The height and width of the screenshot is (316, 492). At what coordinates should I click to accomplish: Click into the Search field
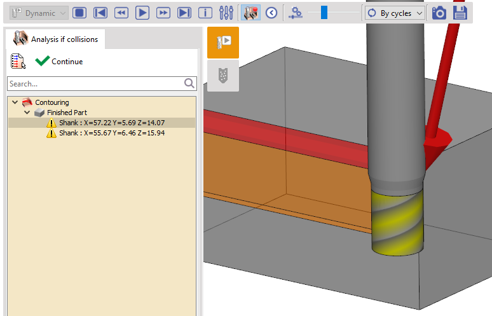tap(95, 83)
